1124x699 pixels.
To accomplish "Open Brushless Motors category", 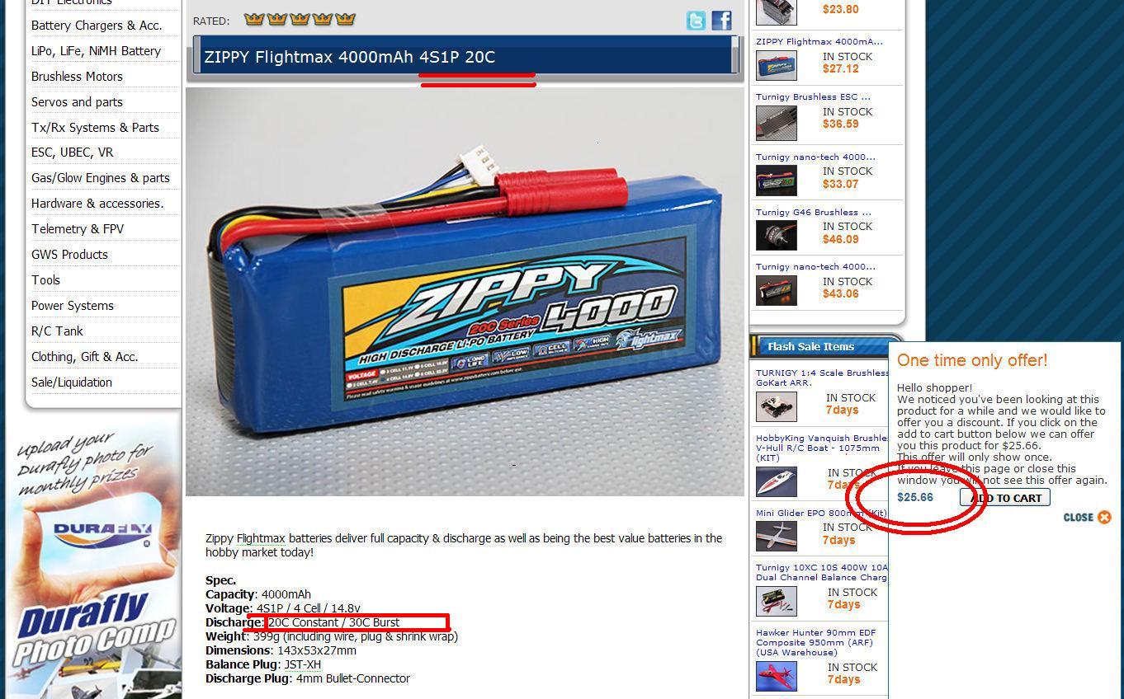I will tap(77, 77).
